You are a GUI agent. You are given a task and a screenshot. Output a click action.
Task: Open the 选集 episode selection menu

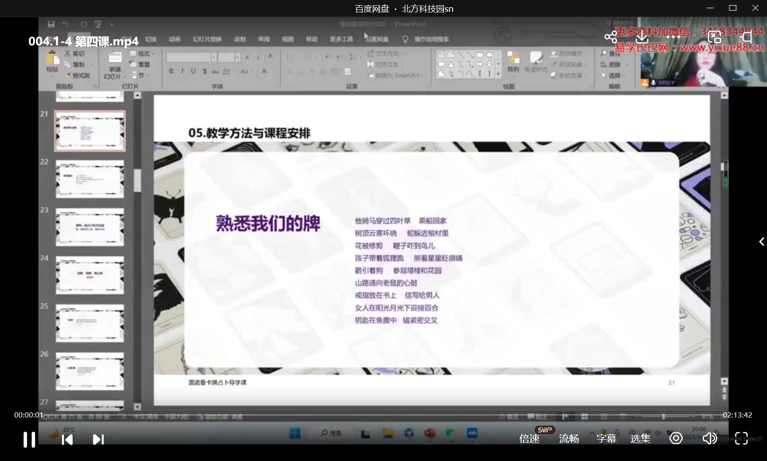click(641, 439)
